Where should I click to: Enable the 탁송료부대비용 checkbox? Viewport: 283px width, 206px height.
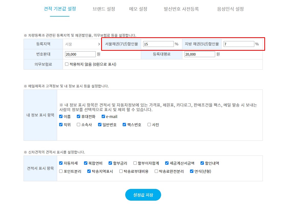tap(121, 171)
